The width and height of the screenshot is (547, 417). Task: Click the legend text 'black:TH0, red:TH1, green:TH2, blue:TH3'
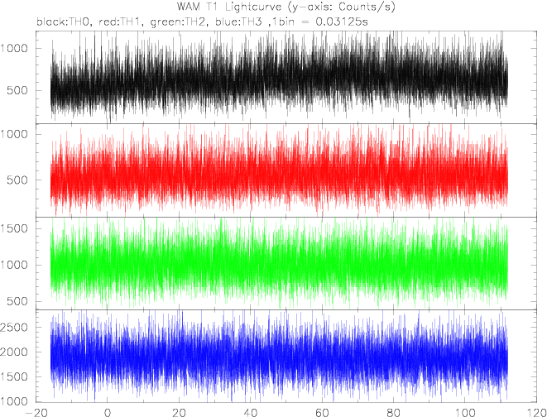pyautogui.click(x=149, y=22)
